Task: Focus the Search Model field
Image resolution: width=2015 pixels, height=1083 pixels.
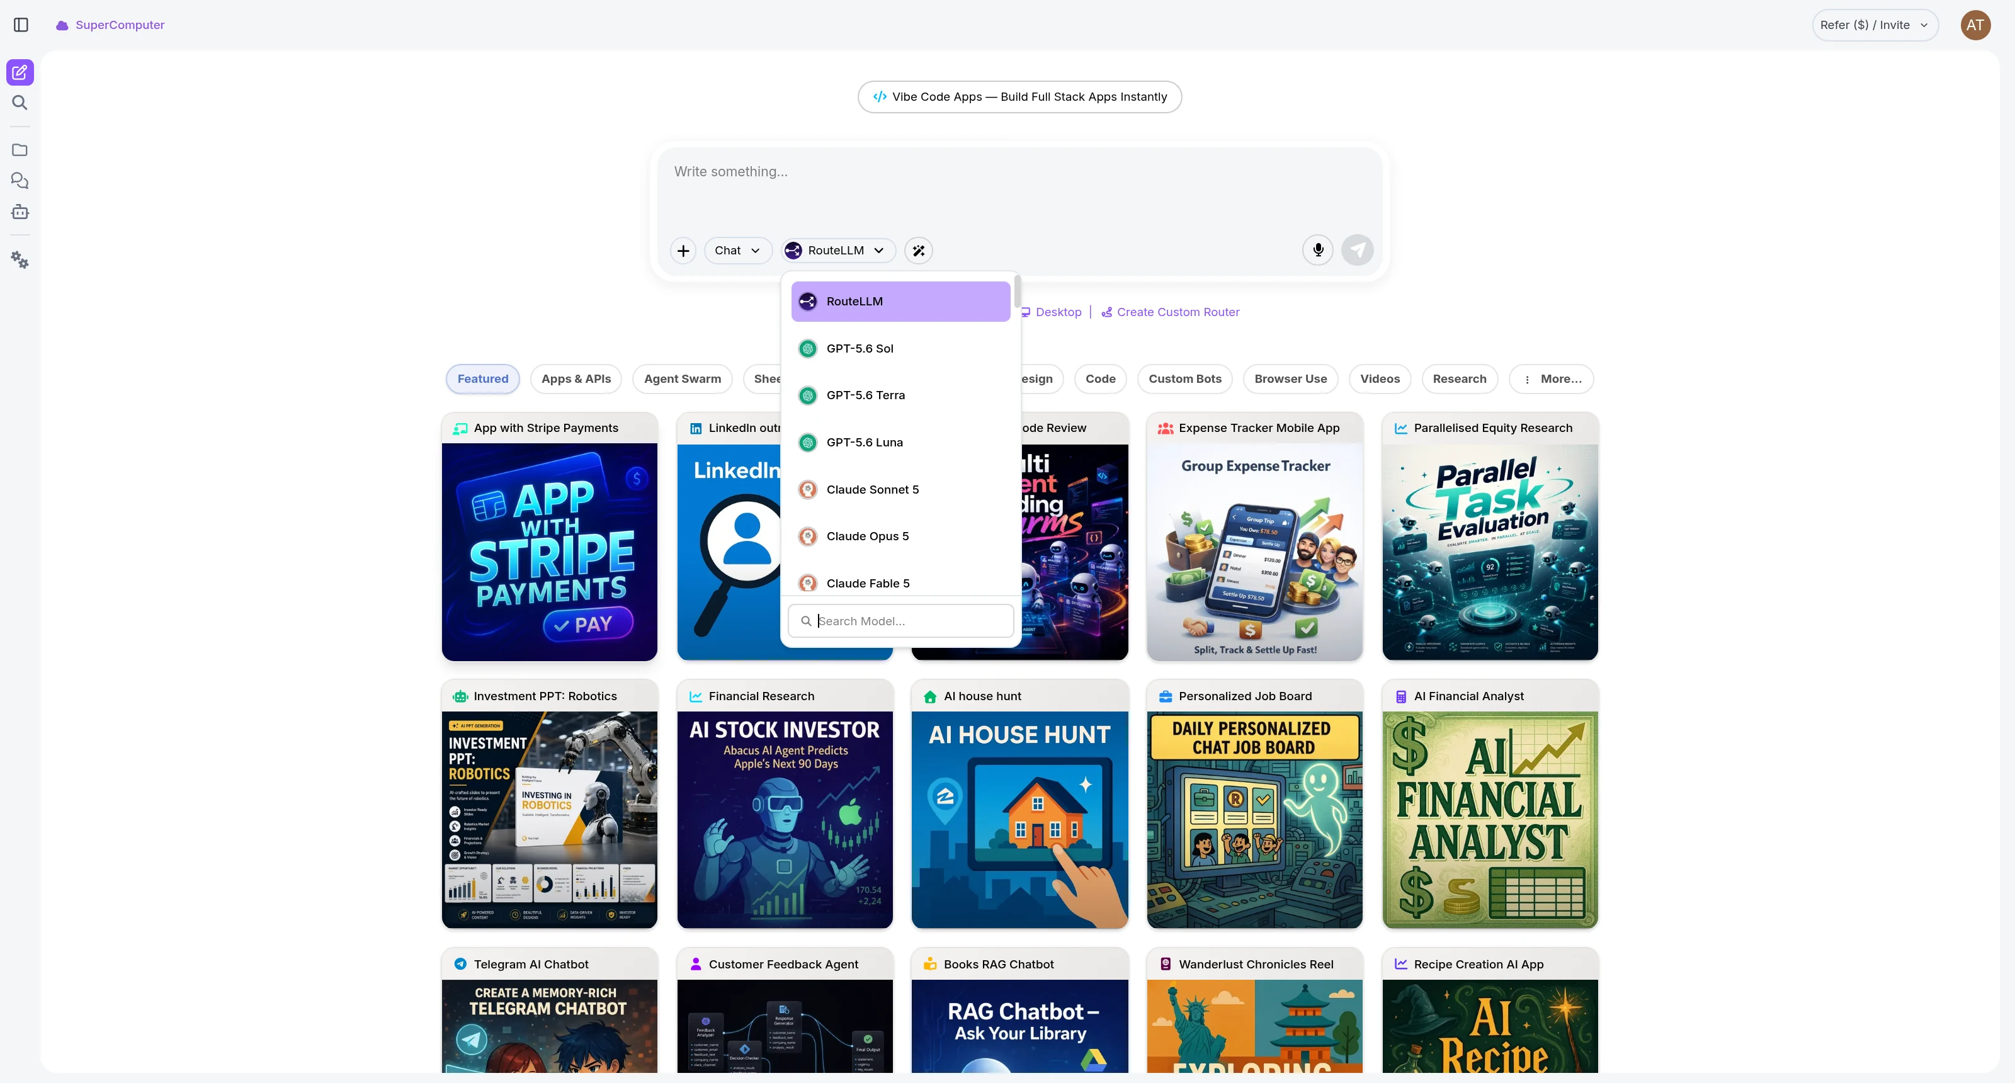Action: [901, 621]
